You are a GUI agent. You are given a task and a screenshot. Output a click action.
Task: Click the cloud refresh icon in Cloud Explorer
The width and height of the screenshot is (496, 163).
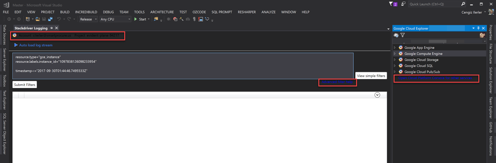pyautogui.click(x=396, y=35)
